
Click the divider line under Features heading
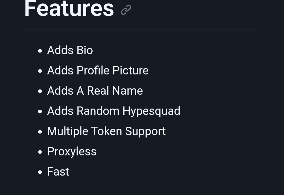[x=142, y=30]
